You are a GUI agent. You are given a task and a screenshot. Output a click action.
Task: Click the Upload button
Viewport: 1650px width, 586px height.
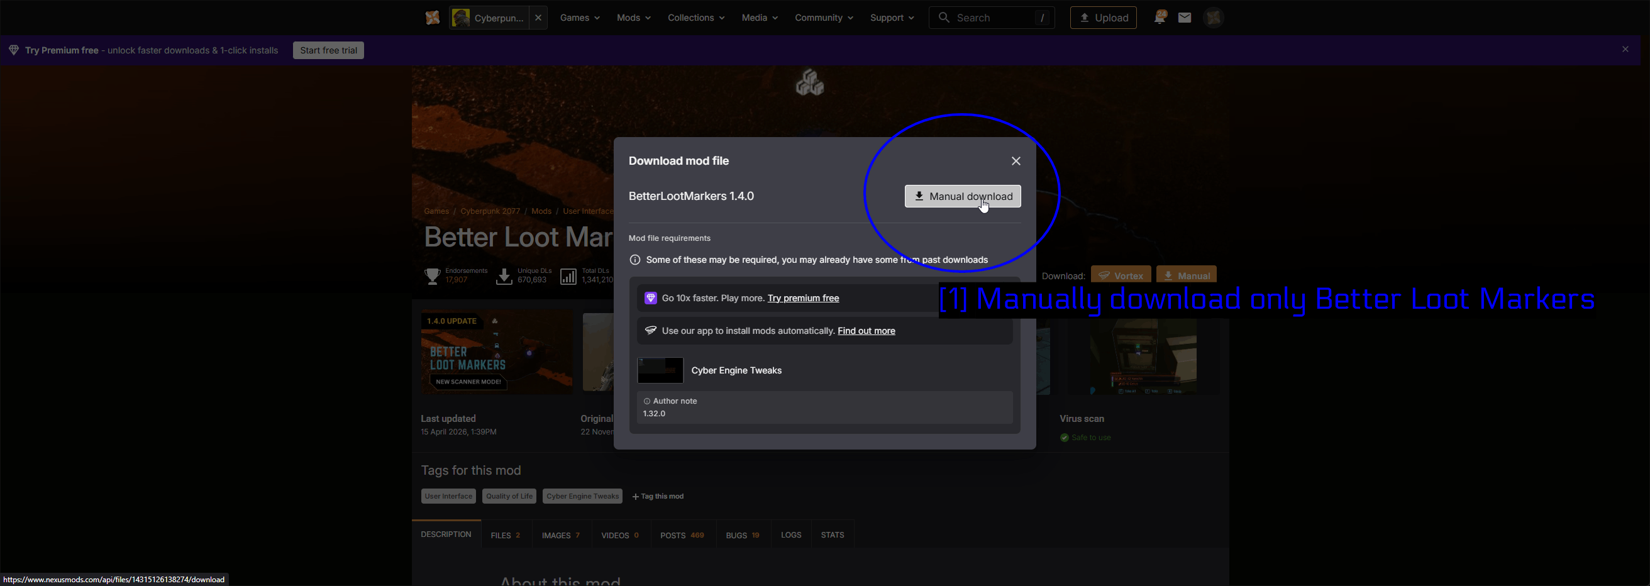[1104, 18]
